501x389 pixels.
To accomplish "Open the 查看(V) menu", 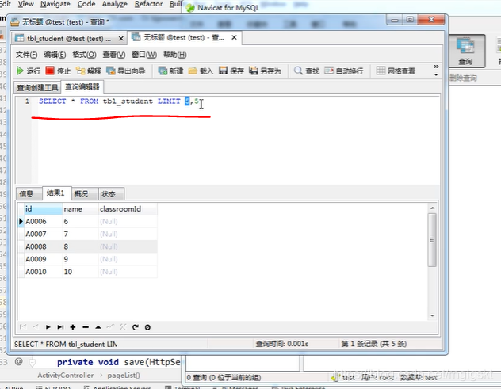I will 113,55.
